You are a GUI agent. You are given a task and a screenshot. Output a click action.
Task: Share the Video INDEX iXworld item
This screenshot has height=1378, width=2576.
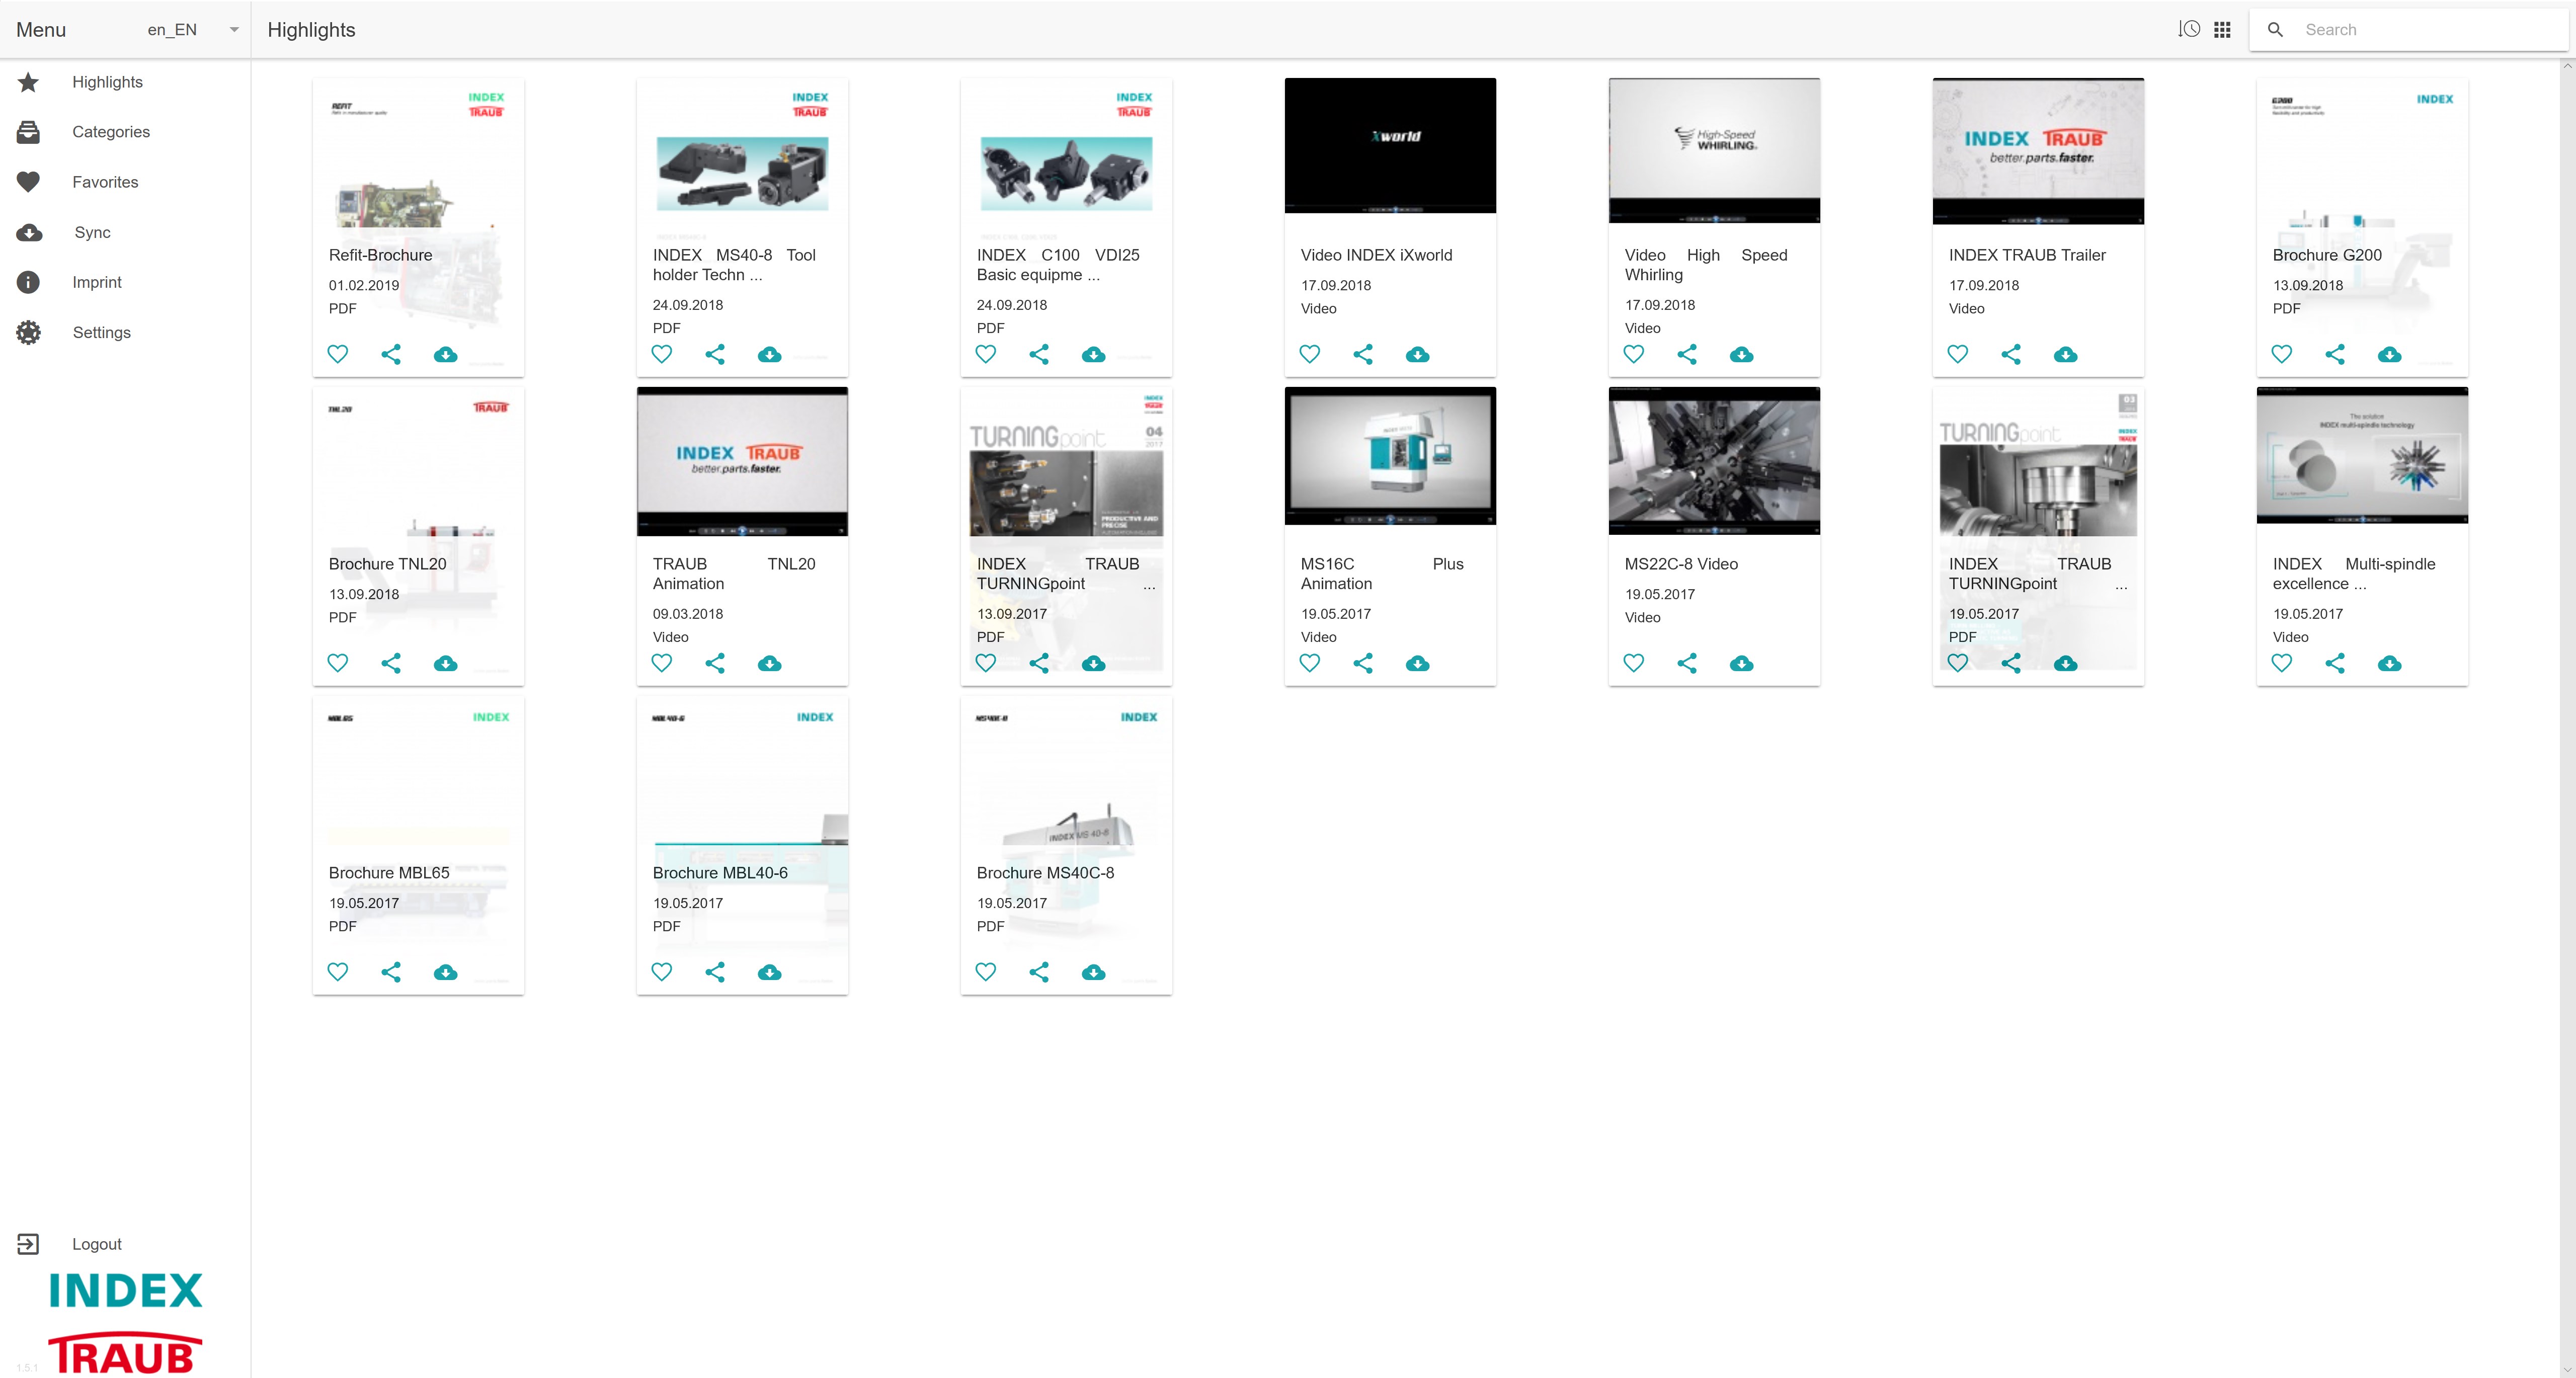[1363, 354]
